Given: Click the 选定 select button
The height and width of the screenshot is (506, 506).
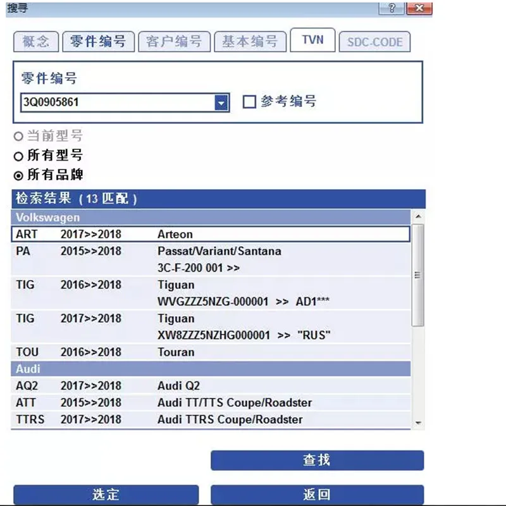Looking at the screenshot, I should pos(106,495).
